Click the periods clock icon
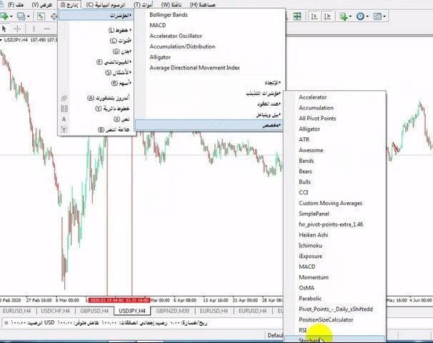 (360, 16)
